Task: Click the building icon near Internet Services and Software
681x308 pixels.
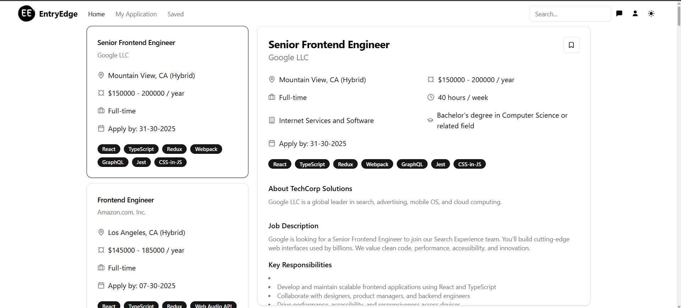Action: coord(271,120)
